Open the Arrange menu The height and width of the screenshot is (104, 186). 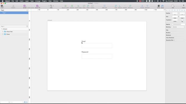(x=38, y=1)
